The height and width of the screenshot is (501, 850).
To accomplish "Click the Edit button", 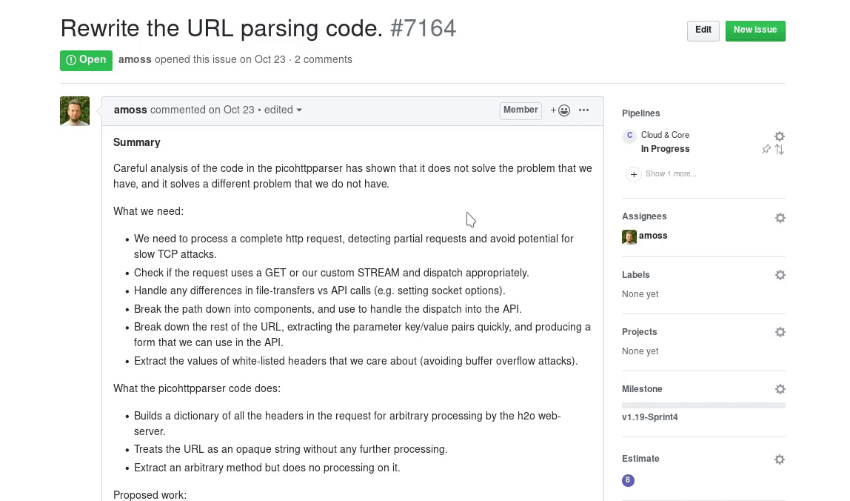I will [x=702, y=30].
